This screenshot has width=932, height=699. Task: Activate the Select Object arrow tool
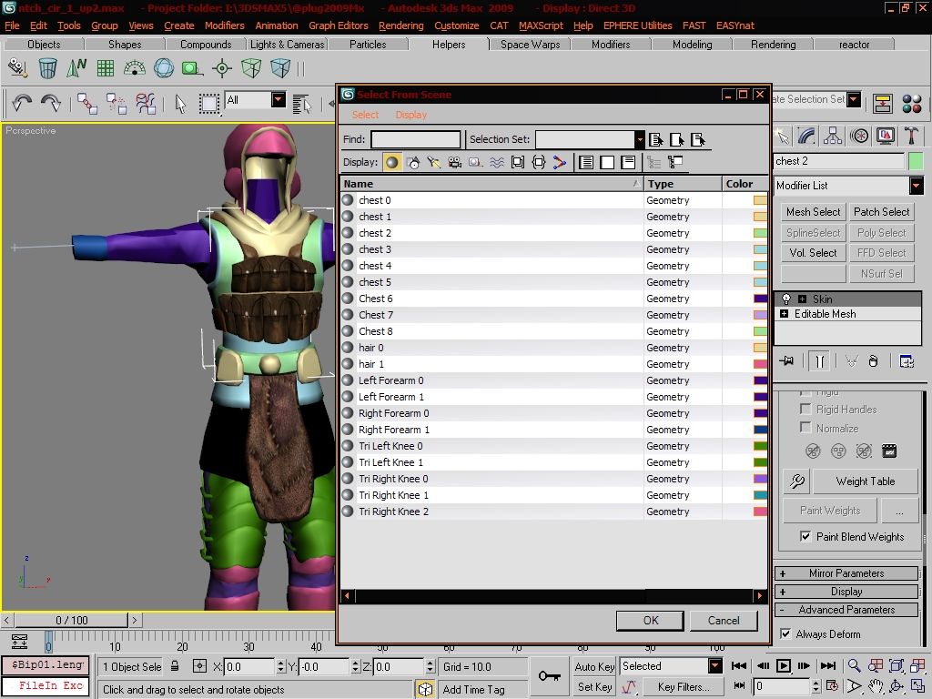181,104
